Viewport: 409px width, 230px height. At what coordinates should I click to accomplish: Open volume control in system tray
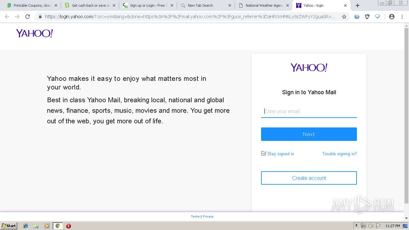(x=371, y=226)
